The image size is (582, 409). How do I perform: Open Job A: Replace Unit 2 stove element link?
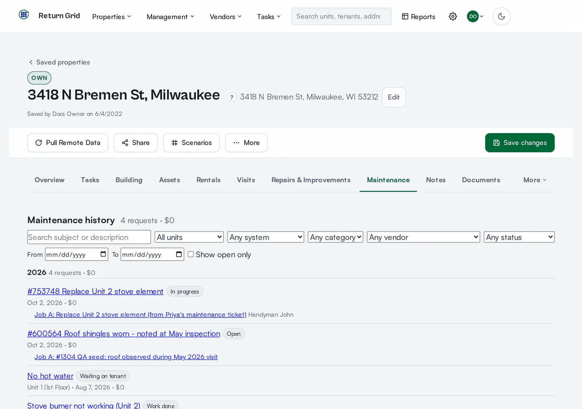140,315
